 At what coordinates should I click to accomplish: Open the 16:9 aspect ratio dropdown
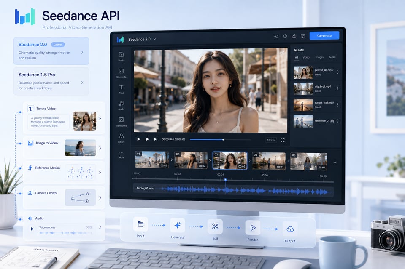point(271,140)
